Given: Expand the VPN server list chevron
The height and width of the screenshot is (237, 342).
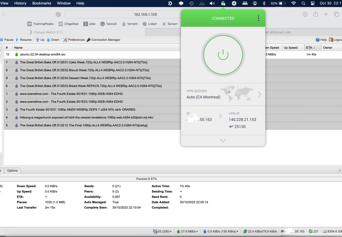Looking at the screenshot, I should click(x=260, y=95).
